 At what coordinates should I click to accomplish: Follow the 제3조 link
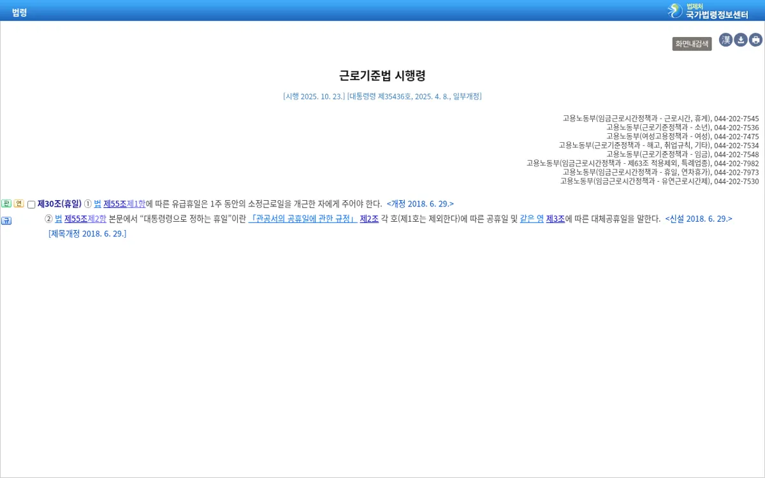click(555, 219)
